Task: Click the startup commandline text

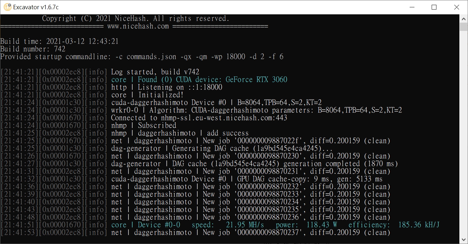Action: point(142,57)
